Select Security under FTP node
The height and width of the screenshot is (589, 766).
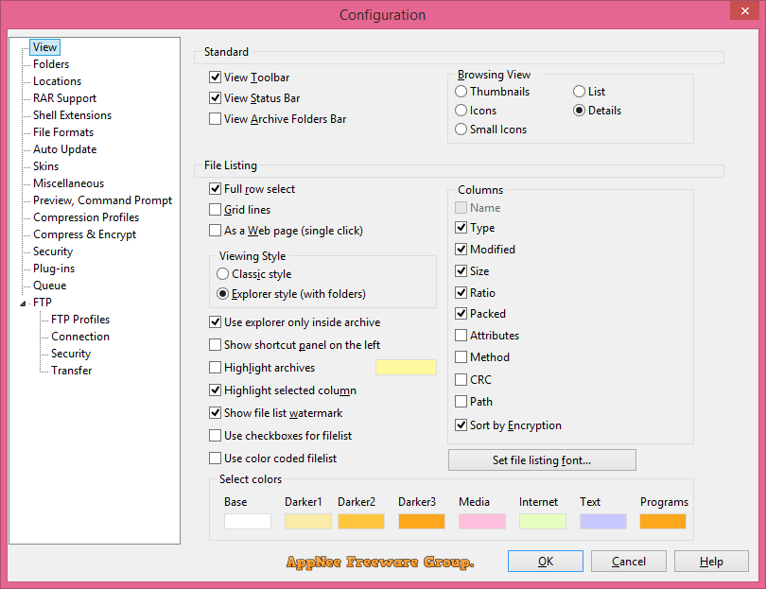click(71, 354)
